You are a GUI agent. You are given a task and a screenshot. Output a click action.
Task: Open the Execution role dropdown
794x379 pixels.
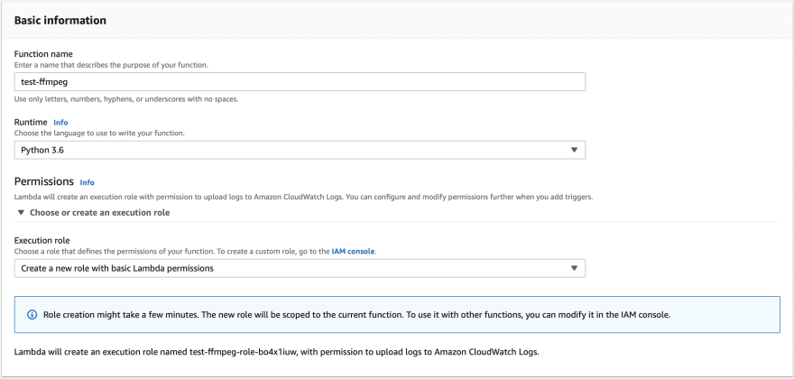click(x=300, y=268)
